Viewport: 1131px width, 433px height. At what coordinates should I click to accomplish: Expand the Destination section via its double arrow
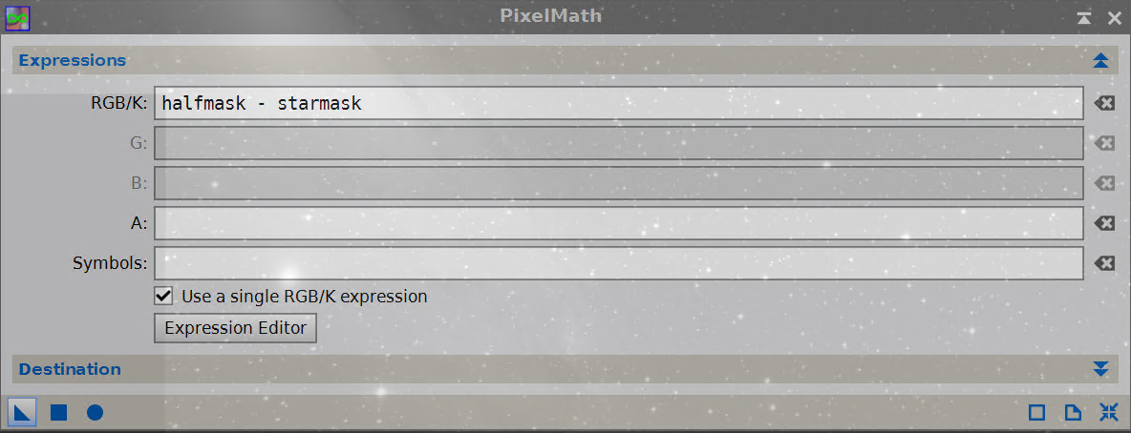[1100, 369]
